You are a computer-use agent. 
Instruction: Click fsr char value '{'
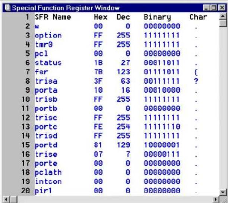(x=196, y=72)
